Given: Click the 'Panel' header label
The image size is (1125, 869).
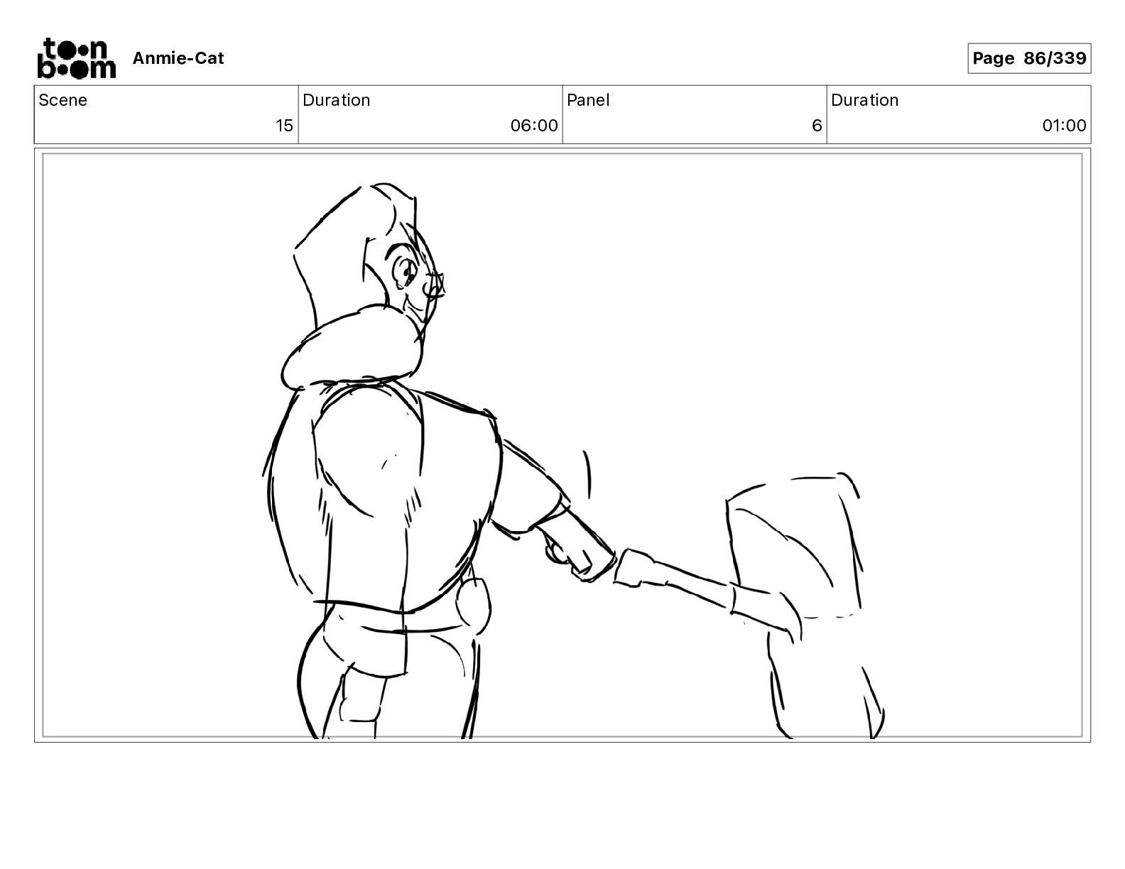Looking at the screenshot, I should (588, 100).
